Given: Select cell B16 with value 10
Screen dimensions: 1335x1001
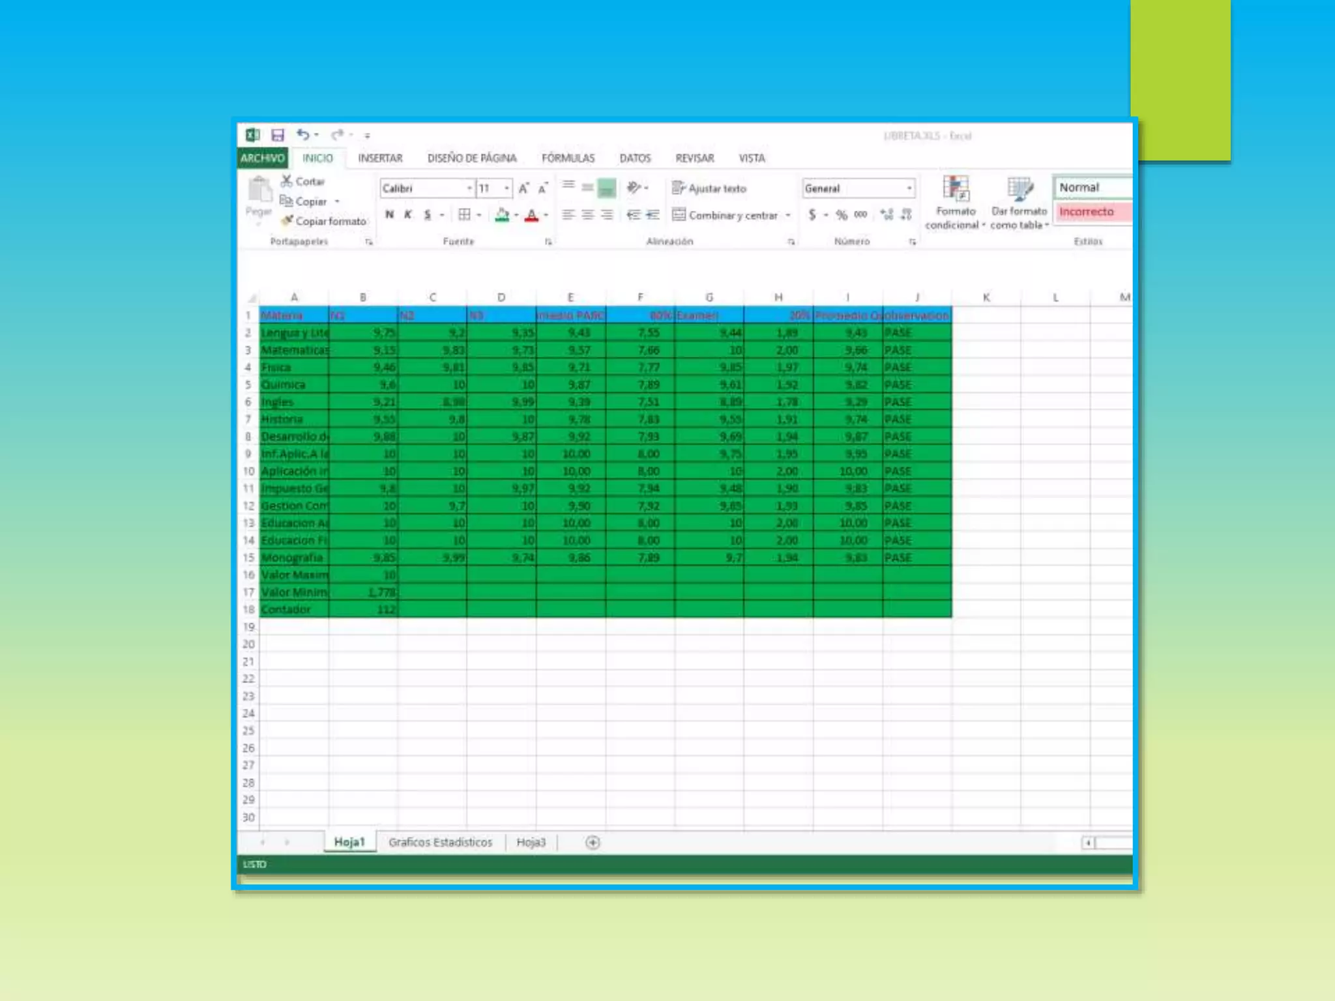Looking at the screenshot, I should point(363,575).
